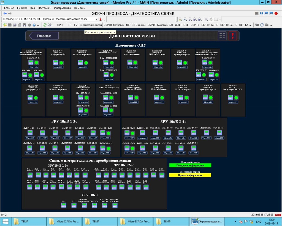
Task: Click the red circle status icon
Action: (x=276, y=14)
